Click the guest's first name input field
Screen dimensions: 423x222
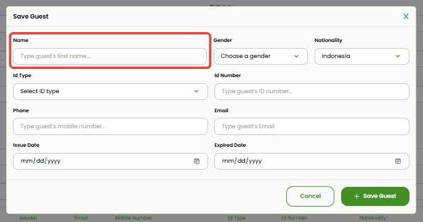(110, 56)
